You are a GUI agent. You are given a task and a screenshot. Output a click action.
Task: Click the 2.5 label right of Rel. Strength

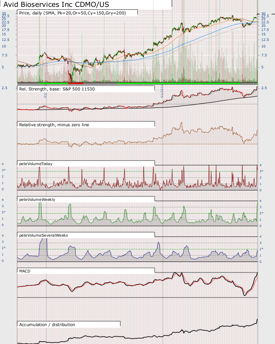click(264, 88)
